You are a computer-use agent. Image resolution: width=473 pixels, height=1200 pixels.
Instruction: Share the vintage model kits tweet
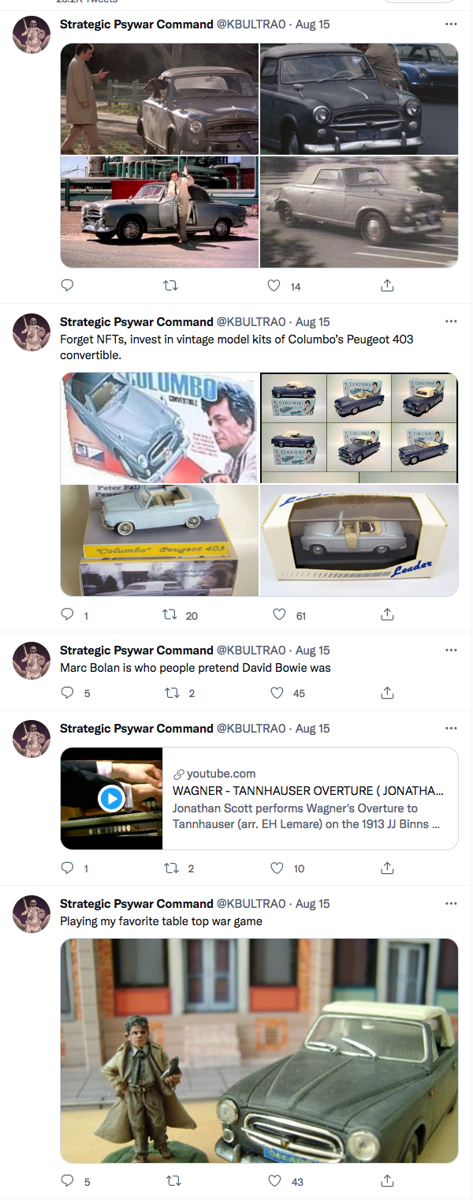coord(387,615)
